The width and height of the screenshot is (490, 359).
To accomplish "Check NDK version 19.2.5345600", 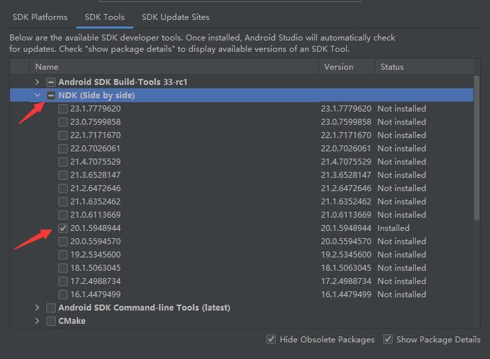I will [63, 255].
